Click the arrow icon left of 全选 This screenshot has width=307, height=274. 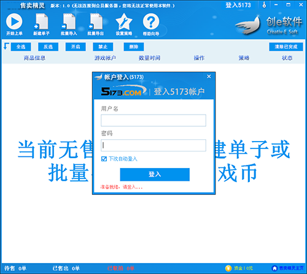click(x=6, y=47)
